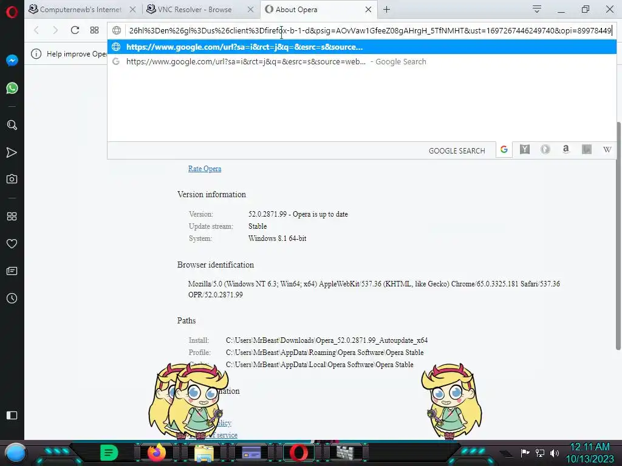Screen dimensions: 622x466
Task: Open the brick wall firewall taskbar icon
Action: pyautogui.click(x=346, y=453)
